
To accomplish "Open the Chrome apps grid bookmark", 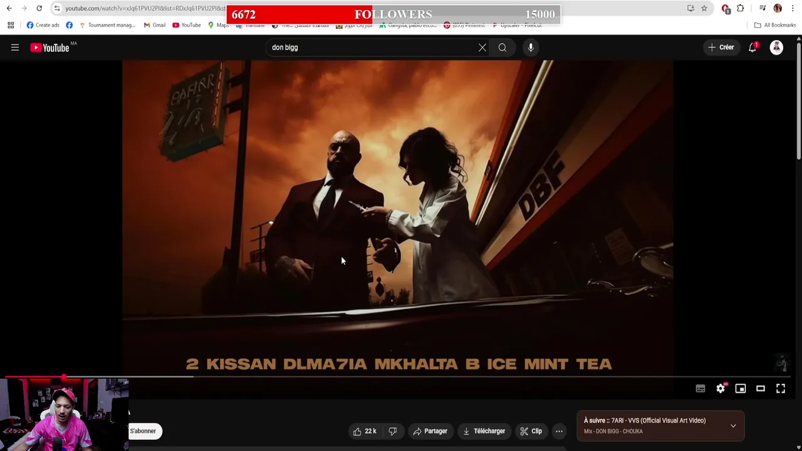I will [11, 25].
